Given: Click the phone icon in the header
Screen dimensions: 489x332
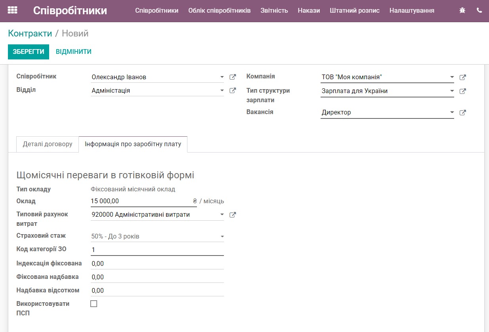Looking at the screenshot, I should point(479,10).
